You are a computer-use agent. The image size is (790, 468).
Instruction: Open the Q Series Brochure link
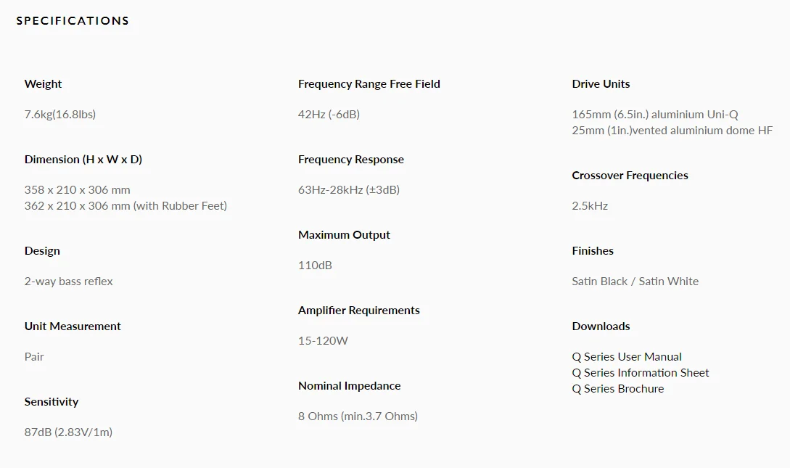click(x=617, y=389)
